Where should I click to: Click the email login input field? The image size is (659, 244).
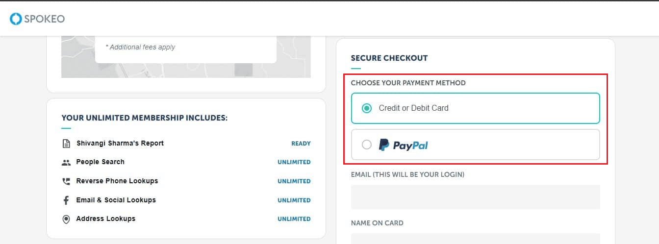tap(475, 197)
